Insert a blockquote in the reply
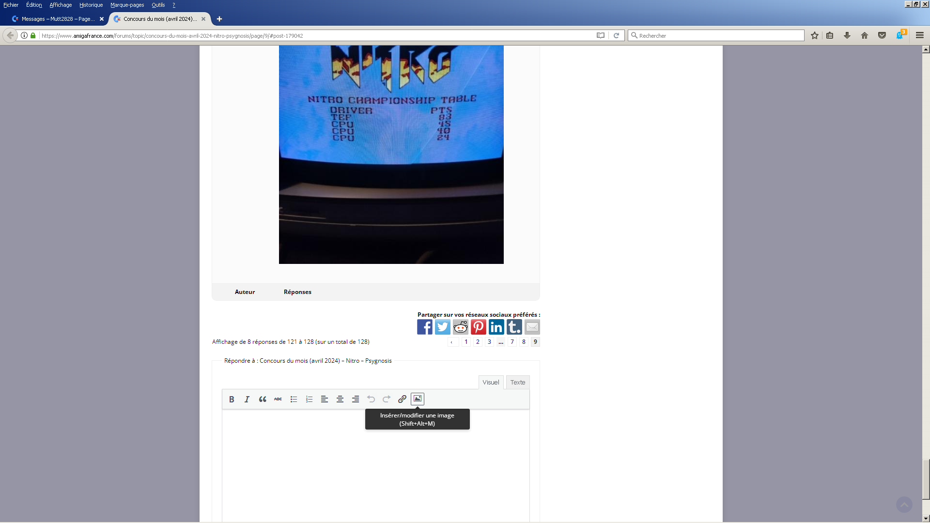Screen dimensions: 930x523 263,399
